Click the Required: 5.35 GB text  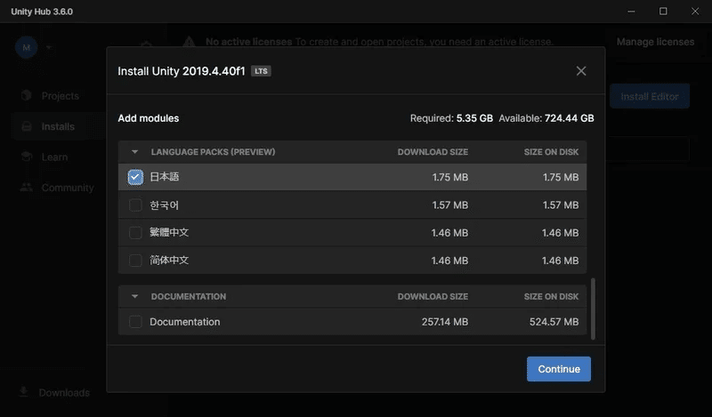[451, 118]
